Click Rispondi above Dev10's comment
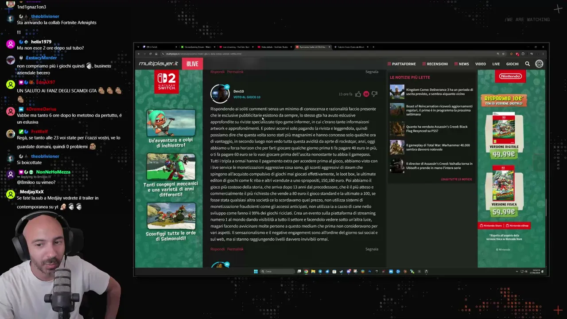Viewport: 567px width, 319px height. click(x=217, y=72)
